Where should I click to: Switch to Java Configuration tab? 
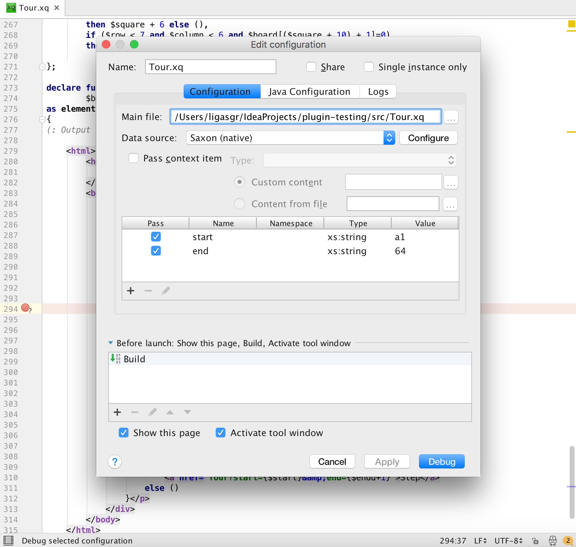pos(309,92)
